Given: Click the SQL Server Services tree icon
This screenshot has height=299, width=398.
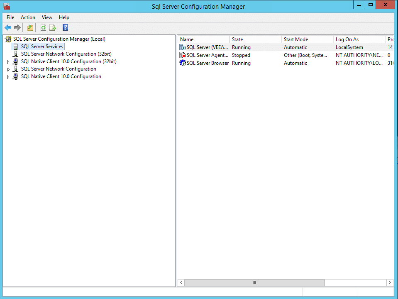Looking at the screenshot, I should (16, 47).
